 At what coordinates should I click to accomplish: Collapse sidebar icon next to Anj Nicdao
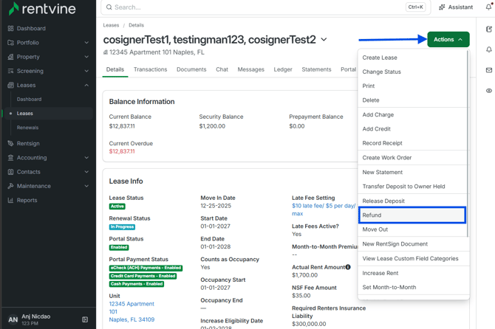[x=85, y=319]
